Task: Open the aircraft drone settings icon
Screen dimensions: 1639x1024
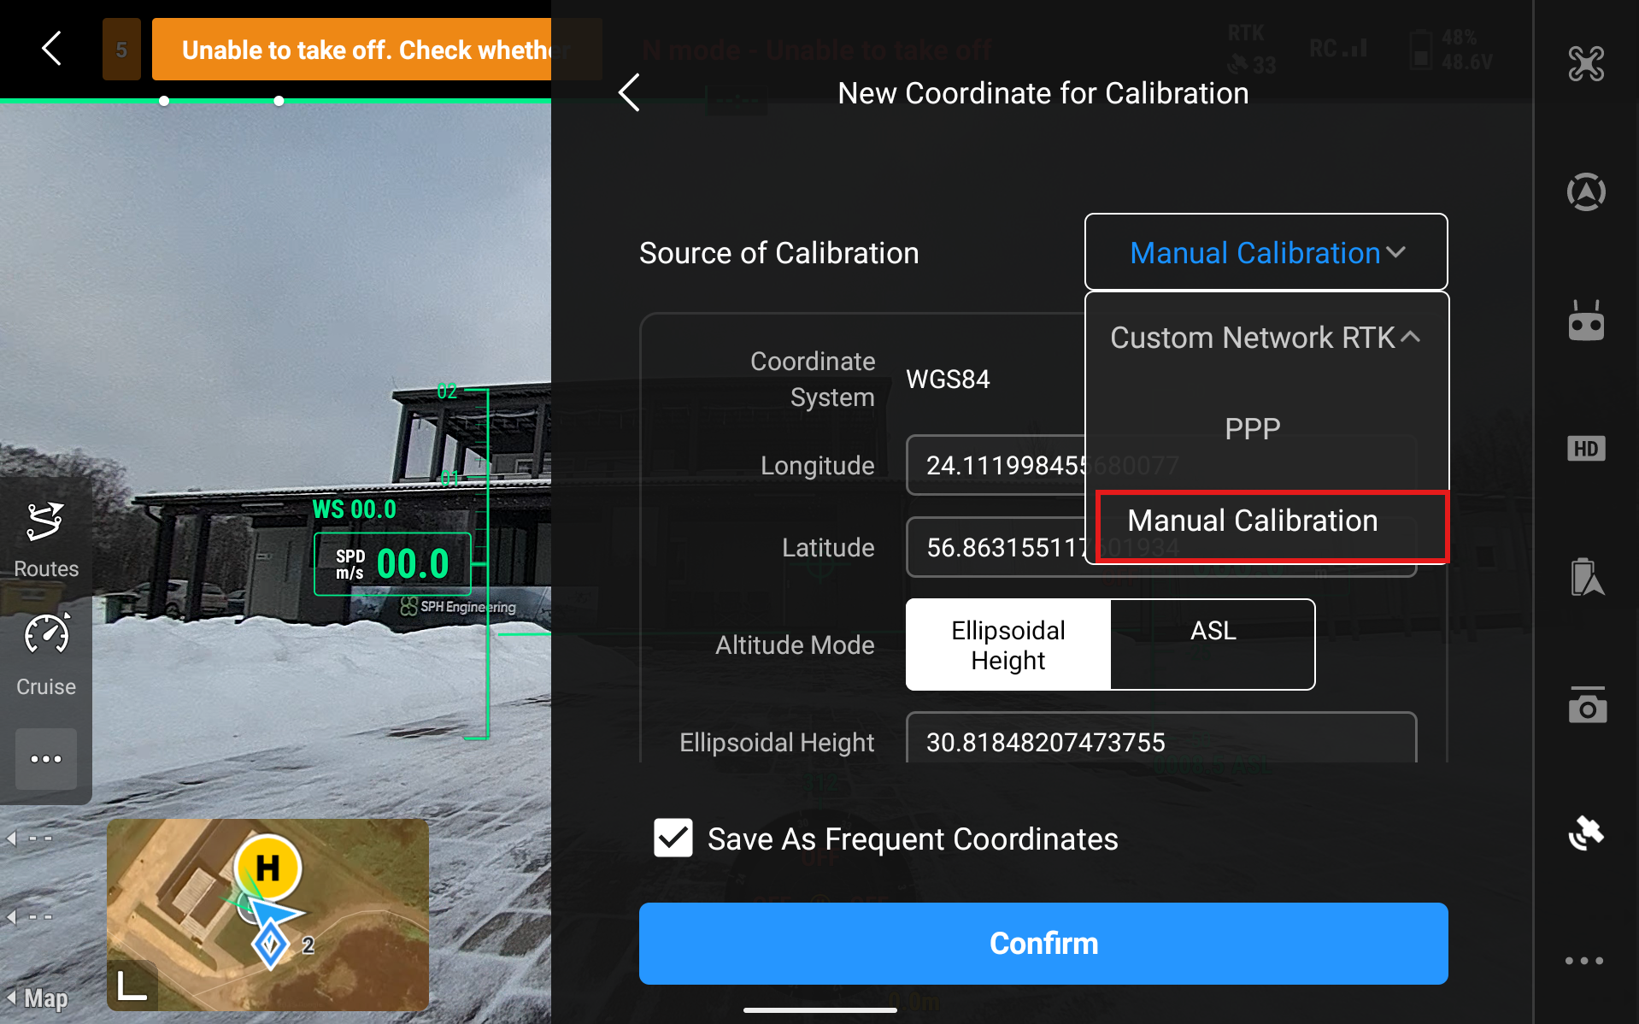Action: [1586, 64]
